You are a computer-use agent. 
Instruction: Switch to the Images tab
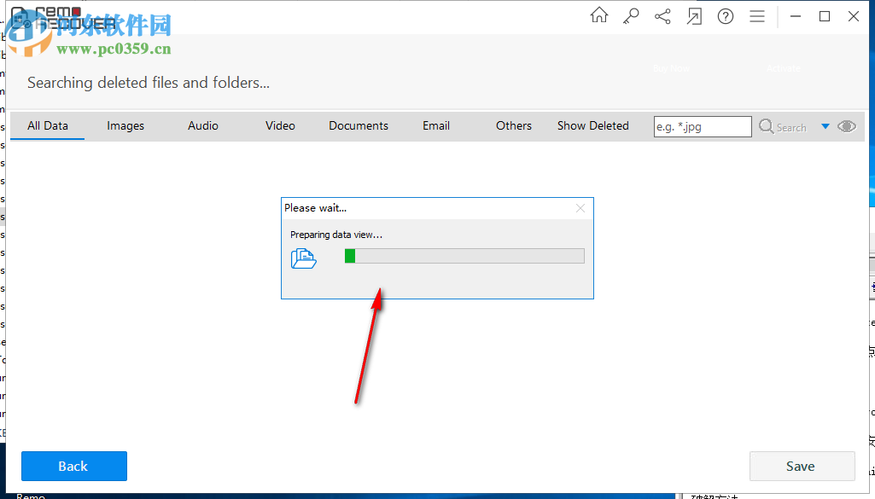point(125,126)
